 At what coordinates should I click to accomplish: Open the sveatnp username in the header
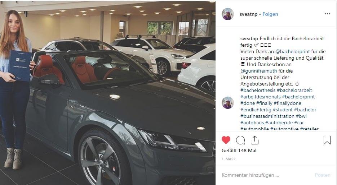tap(248, 14)
